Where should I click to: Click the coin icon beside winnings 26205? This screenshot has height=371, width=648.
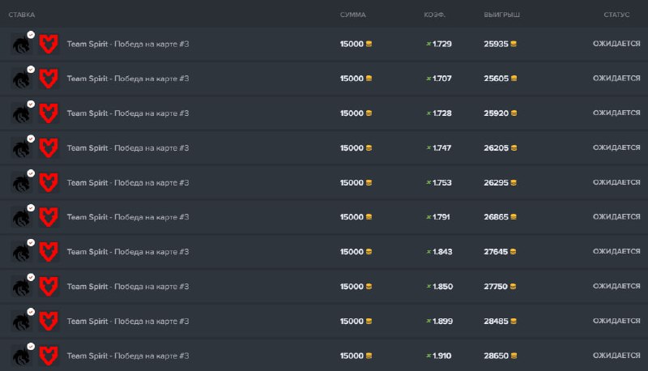pyautogui.click(x=514, y=148)
